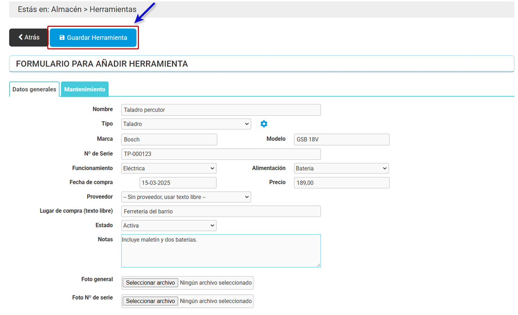Click the breadcrumb text Almacén > Herramientas

94,9
